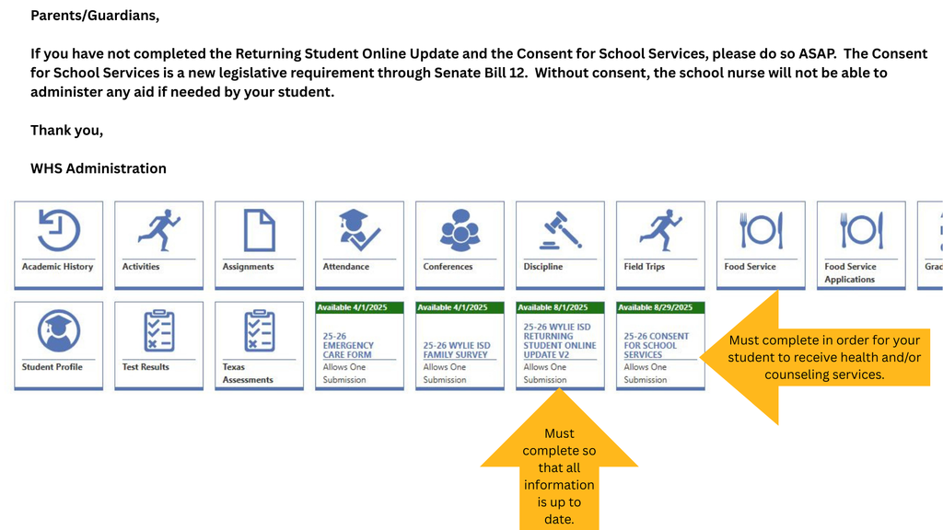Open the 25-26 Wylie ISD Family Survey
Screen dimensions: 943x530
[456, 350]
